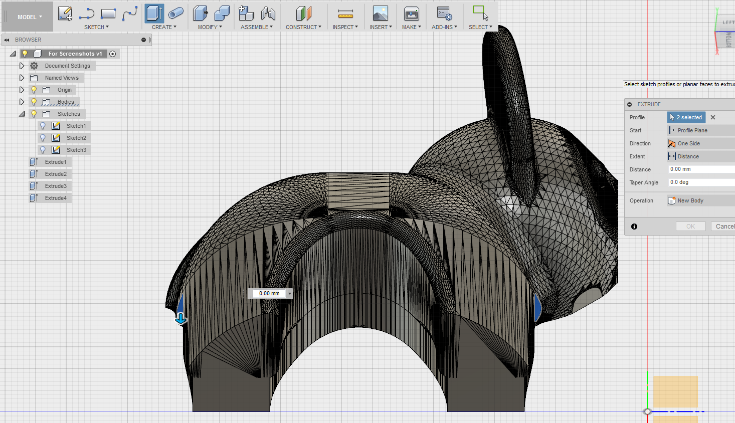Toggle visibility bulb of Bodies folder

34,102
